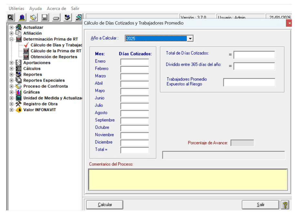This screenshot has width=307, height=212.
Task: Click the open folder toolbar icon
Action: click(33, 17)
